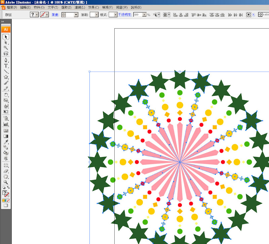
Task: Click the 筆畫 stroke panel link
Action: 55,15
